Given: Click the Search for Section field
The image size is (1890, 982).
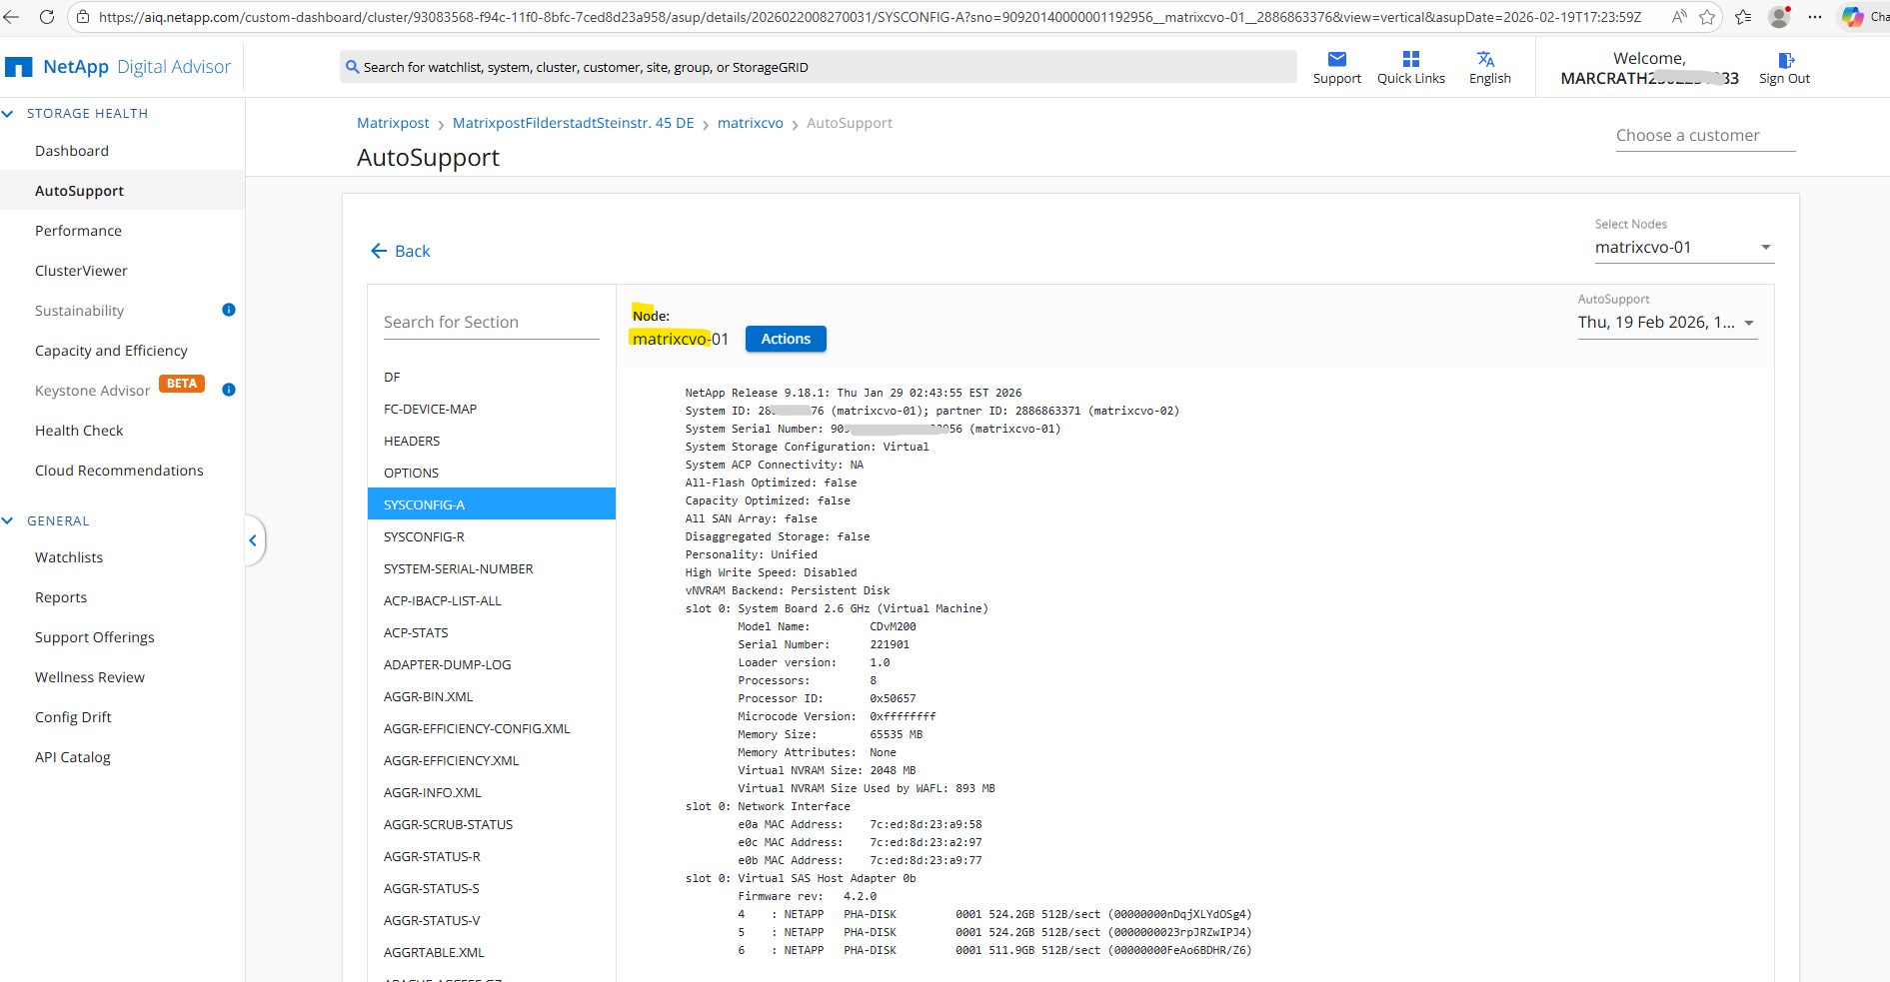Looking at the screenshot, I should 491,322.
